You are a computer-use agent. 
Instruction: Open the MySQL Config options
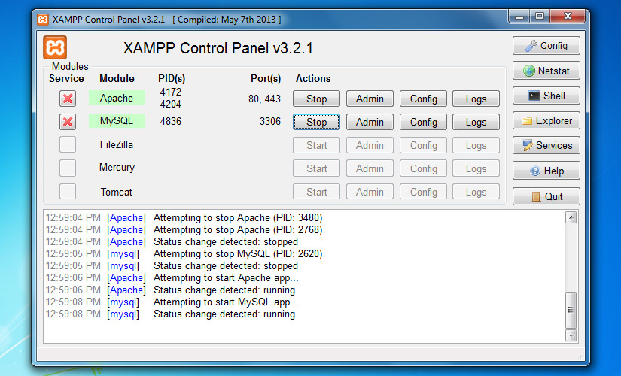pyautogui.click(x=424, y=123)
